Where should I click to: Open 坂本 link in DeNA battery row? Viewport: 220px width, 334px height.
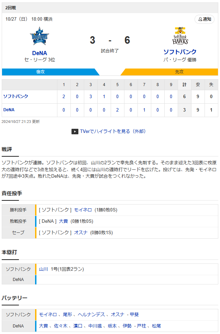(x=112, y=326)
